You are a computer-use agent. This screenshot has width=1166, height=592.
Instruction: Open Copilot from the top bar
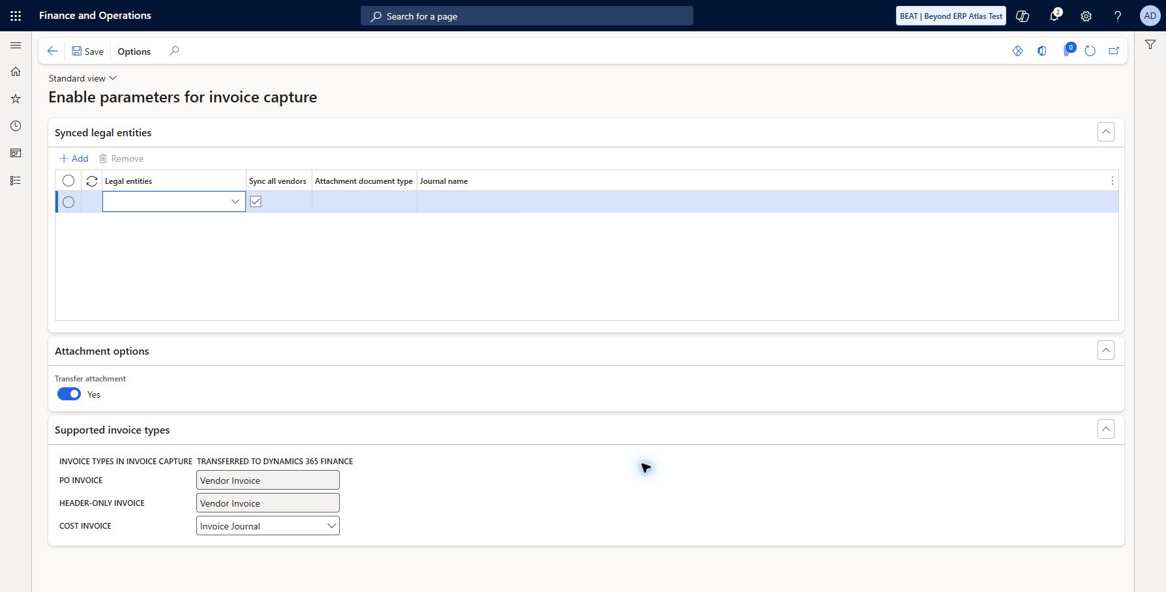pos(1023,16)
